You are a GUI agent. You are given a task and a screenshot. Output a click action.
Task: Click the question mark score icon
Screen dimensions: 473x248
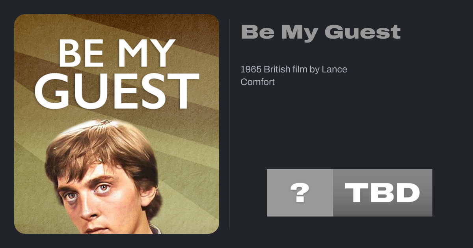pos(300,193)
